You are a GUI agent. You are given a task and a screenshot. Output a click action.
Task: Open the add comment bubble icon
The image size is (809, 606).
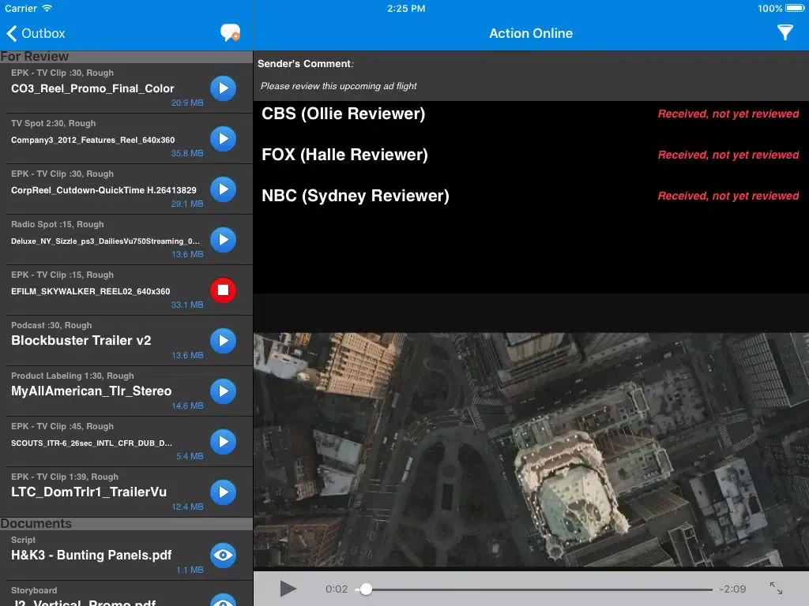click(230, 33)
